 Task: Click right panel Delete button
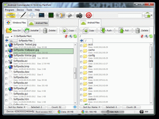point(141,30)
